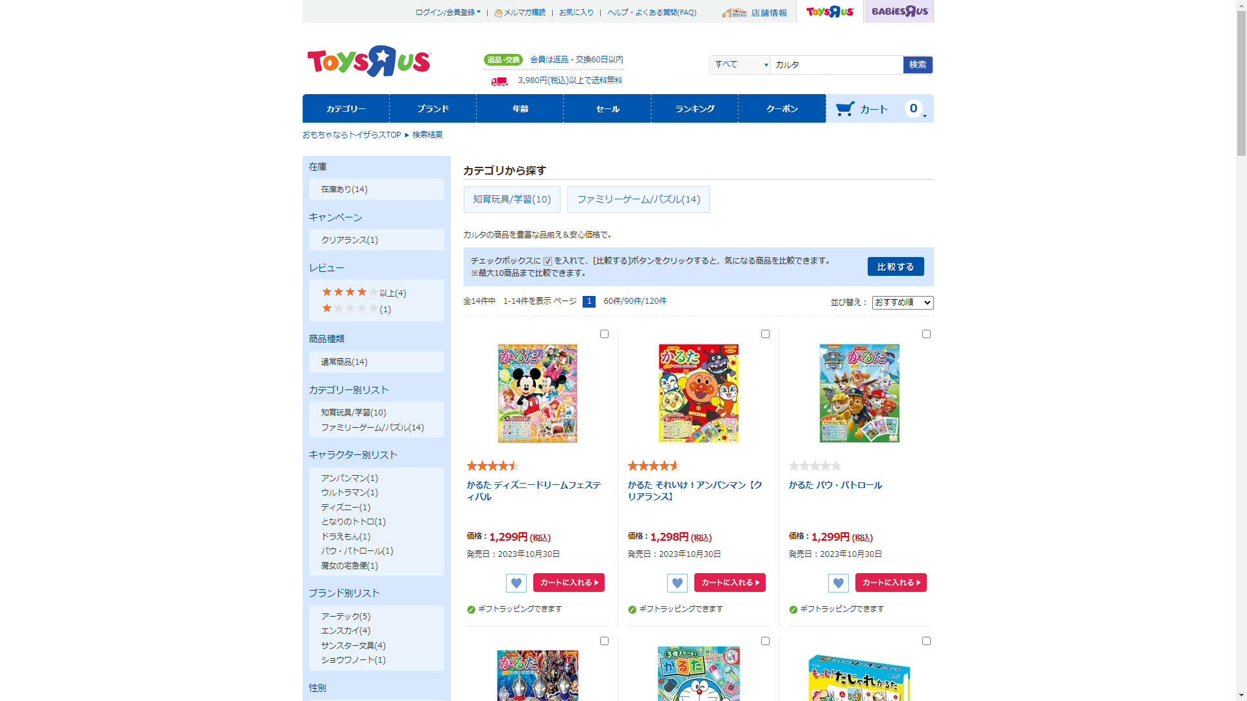Add Anpanman karuta to favorites heart
The height and width of the screenshot is (701, 1247).
(x=677, y=583)
